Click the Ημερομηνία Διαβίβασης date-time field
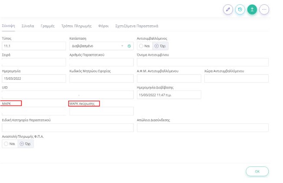Screen dimensions: 283x183 pos(169,95)
